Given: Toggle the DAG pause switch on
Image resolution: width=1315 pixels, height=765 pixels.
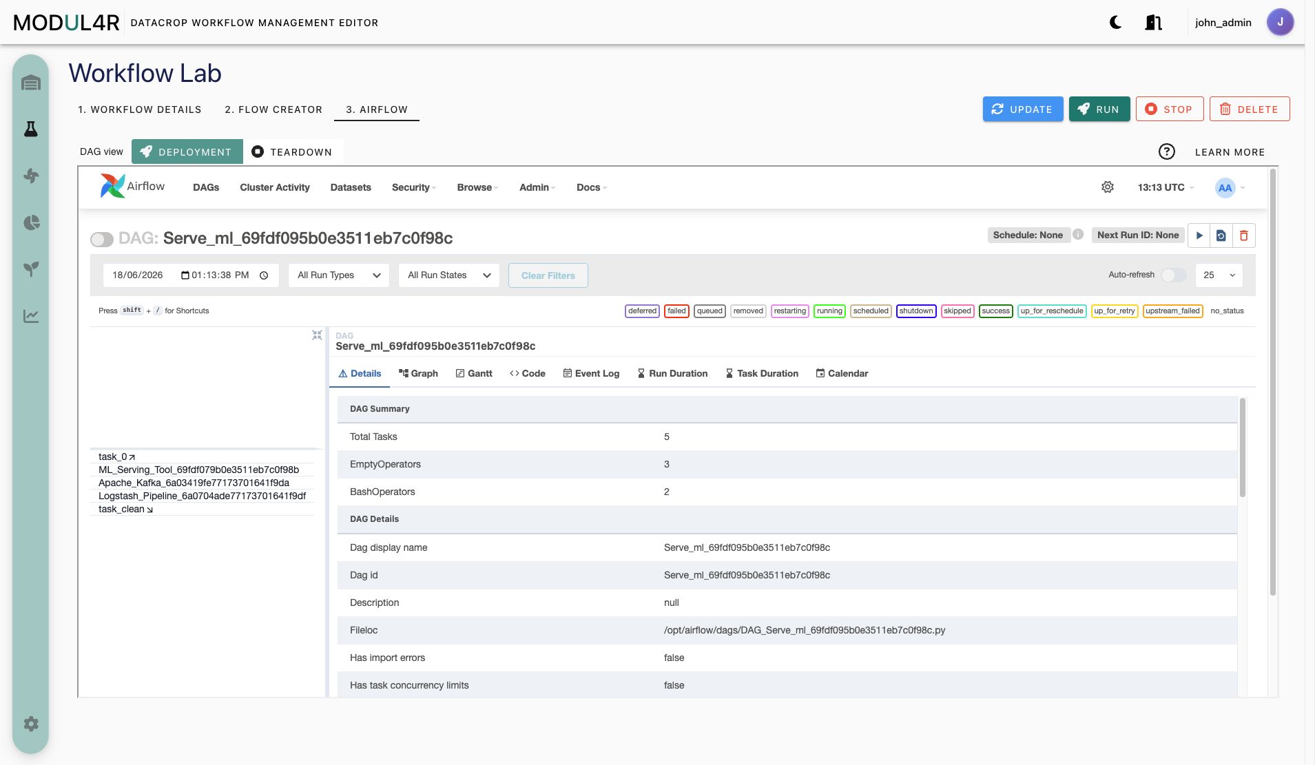Looking at the screenshot, I should (102, 239).
